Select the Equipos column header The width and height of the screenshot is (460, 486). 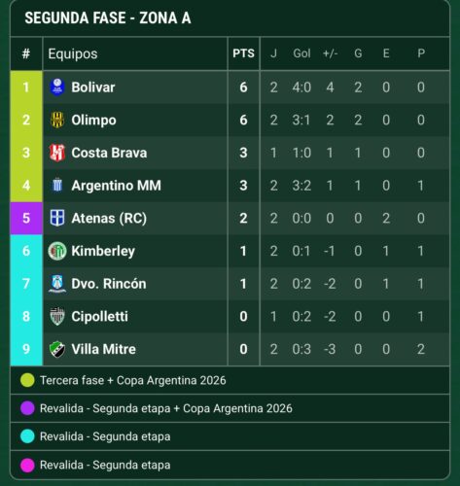73,53
